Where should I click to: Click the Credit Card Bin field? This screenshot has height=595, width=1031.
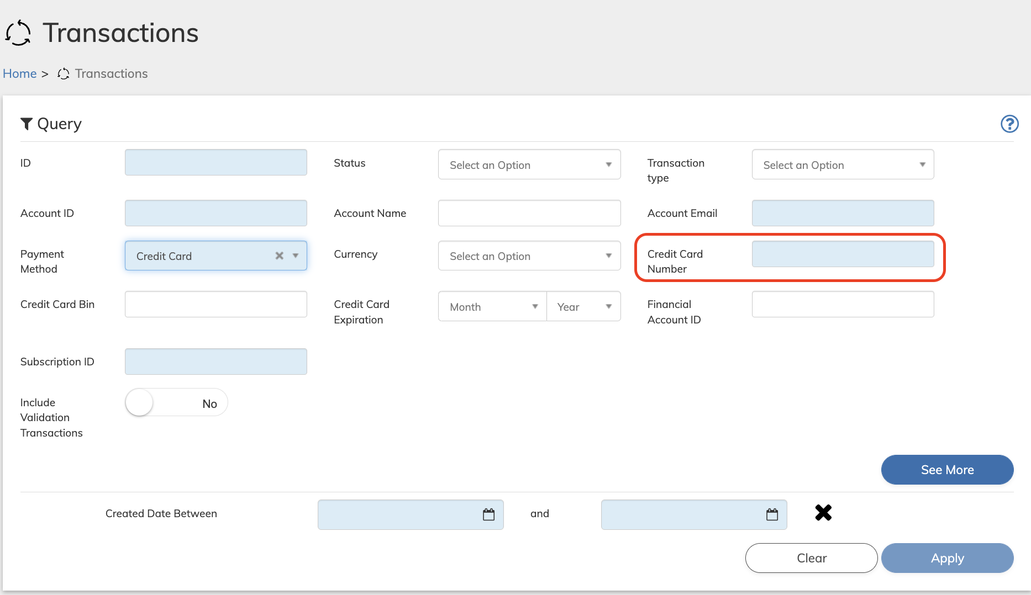point(216,304)
